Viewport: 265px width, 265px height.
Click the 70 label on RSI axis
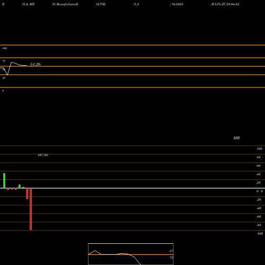tap(4, 61)
